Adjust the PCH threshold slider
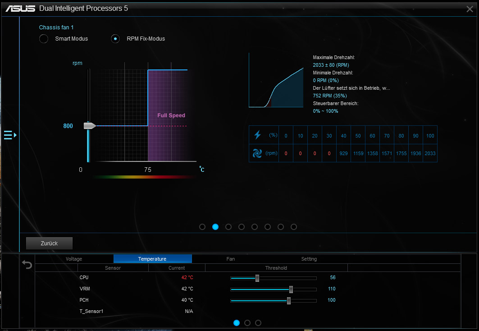Screen dimensions: 479x331 pyautogui.click(x=289, y=301)
